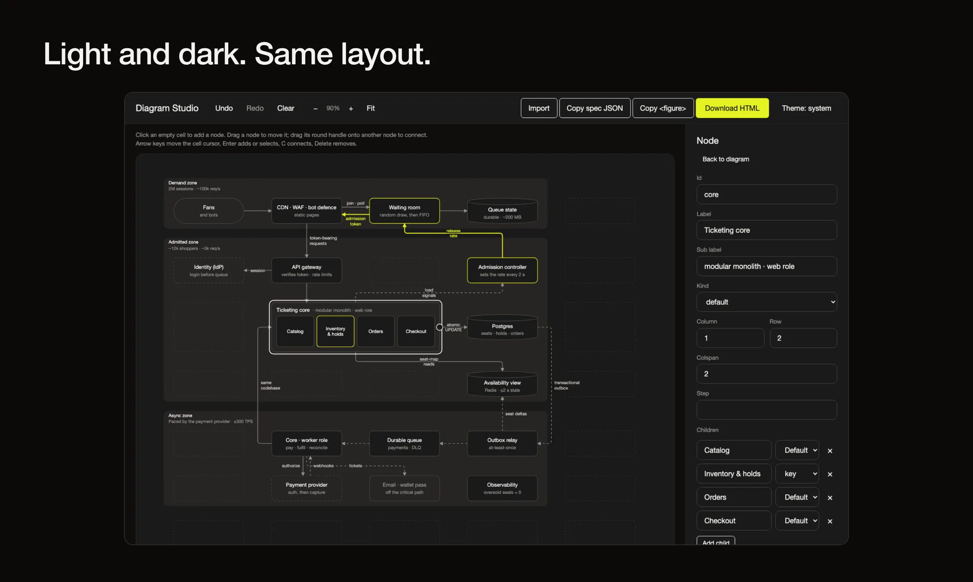
Task: Select the Waiting room node
Action: (405, 211)
